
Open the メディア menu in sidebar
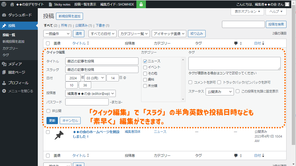tap(15, 64)
